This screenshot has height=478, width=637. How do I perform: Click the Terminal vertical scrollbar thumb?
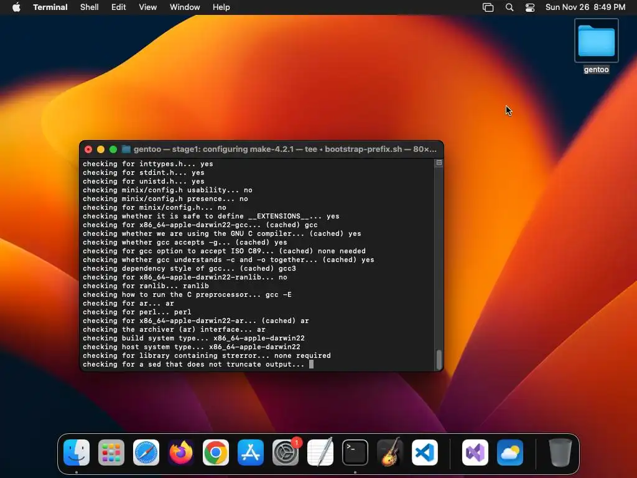439,360
